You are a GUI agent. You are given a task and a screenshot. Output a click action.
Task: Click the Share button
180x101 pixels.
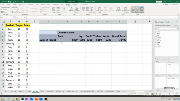tap(165, 5)
